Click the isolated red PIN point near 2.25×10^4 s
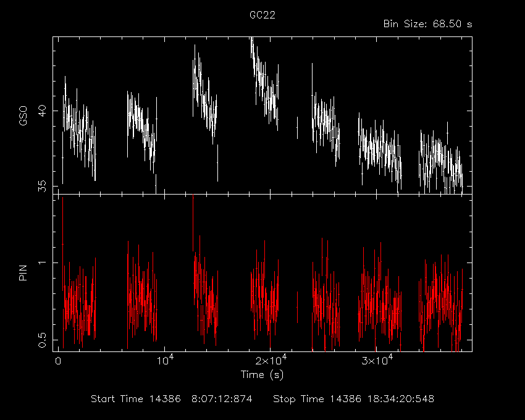This screenshot has height=420, width=525. pos(297,307)
